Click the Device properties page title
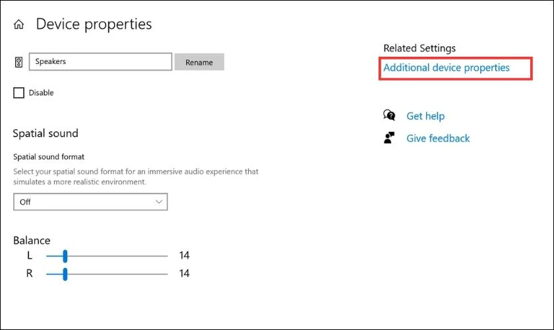The height and width of the screenshot is (330, 554). [94, 24]
